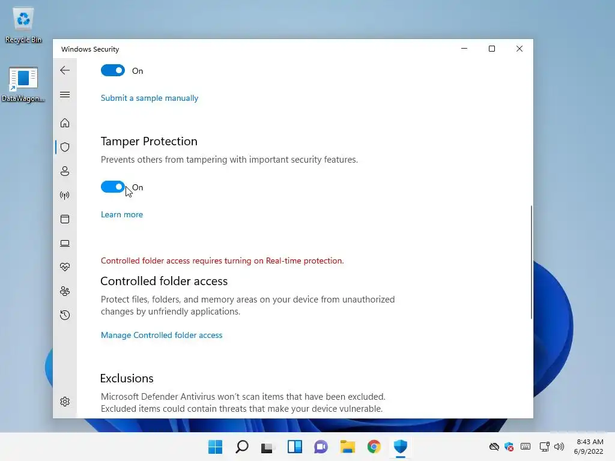
Task: Click the window's vertical scrollbar thumb
Action: pyautogui.click(x=532, y=262)
